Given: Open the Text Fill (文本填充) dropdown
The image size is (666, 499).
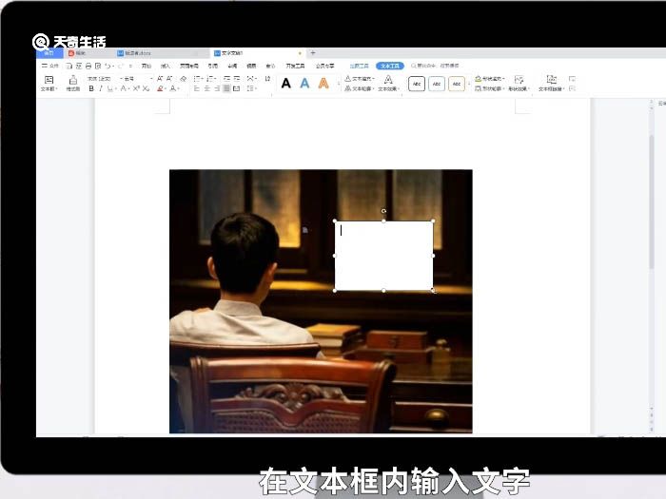Looking at the screenshot, I should tap(360, 79).
